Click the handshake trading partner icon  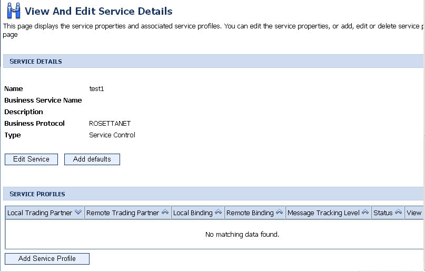[14, 11]
